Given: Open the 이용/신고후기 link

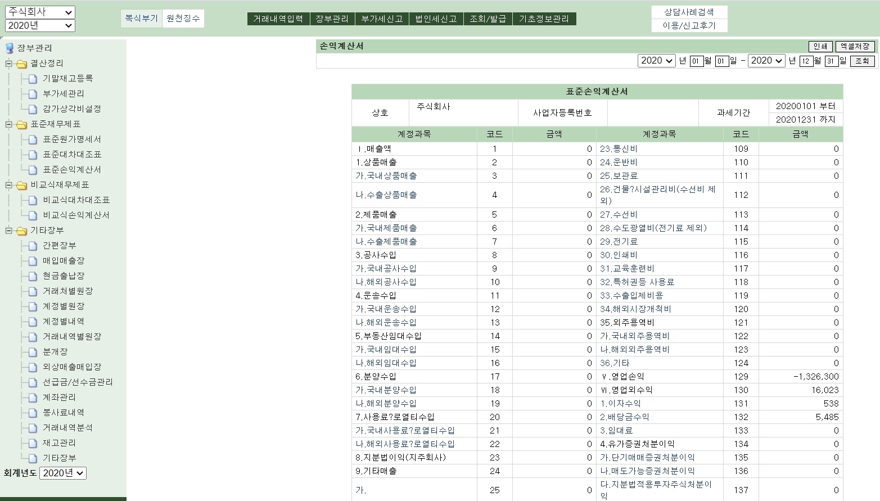Looking at the screenshot, I should pos(689,25).
